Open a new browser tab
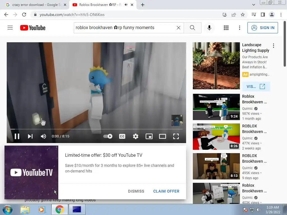Viewport: 287px width, 215px height. tap(143, 5)
